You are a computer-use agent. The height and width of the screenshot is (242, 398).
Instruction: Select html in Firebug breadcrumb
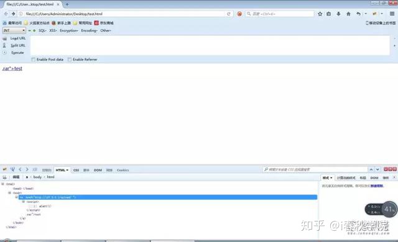coord(50,177)
